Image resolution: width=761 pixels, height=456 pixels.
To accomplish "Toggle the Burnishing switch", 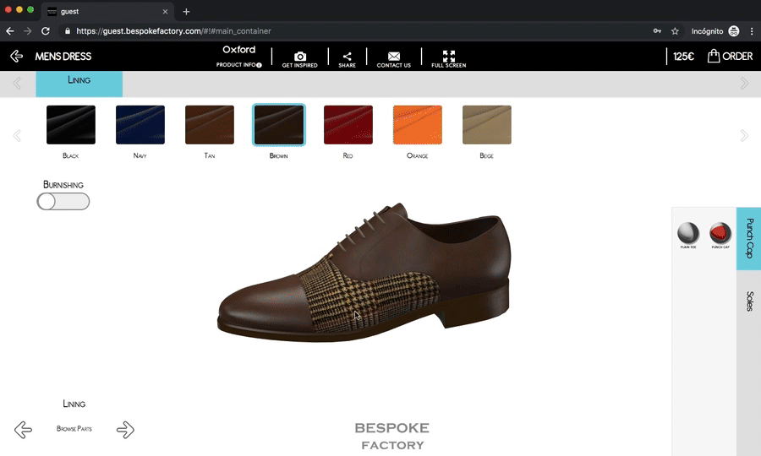I will click(63, 201).
